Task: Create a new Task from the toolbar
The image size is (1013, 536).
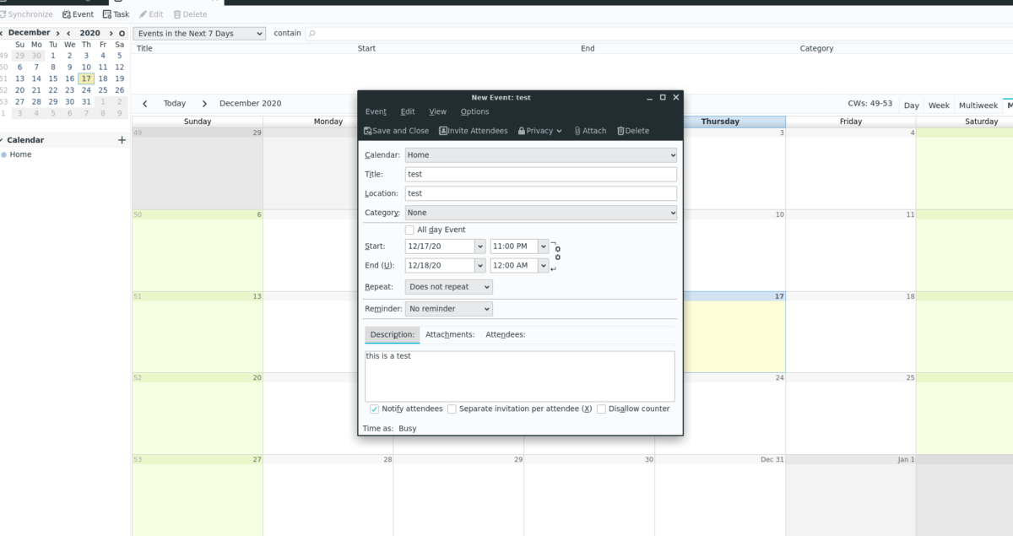Action: coord(116,14)
